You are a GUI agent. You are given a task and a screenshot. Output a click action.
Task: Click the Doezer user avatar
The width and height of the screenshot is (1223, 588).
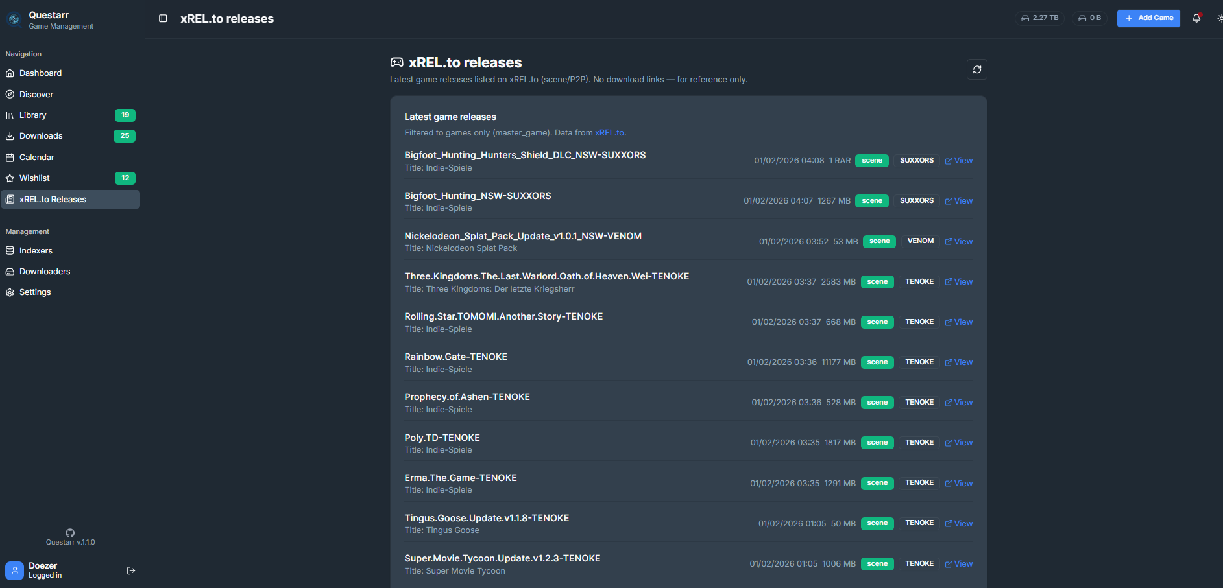[x=14, y=570]
